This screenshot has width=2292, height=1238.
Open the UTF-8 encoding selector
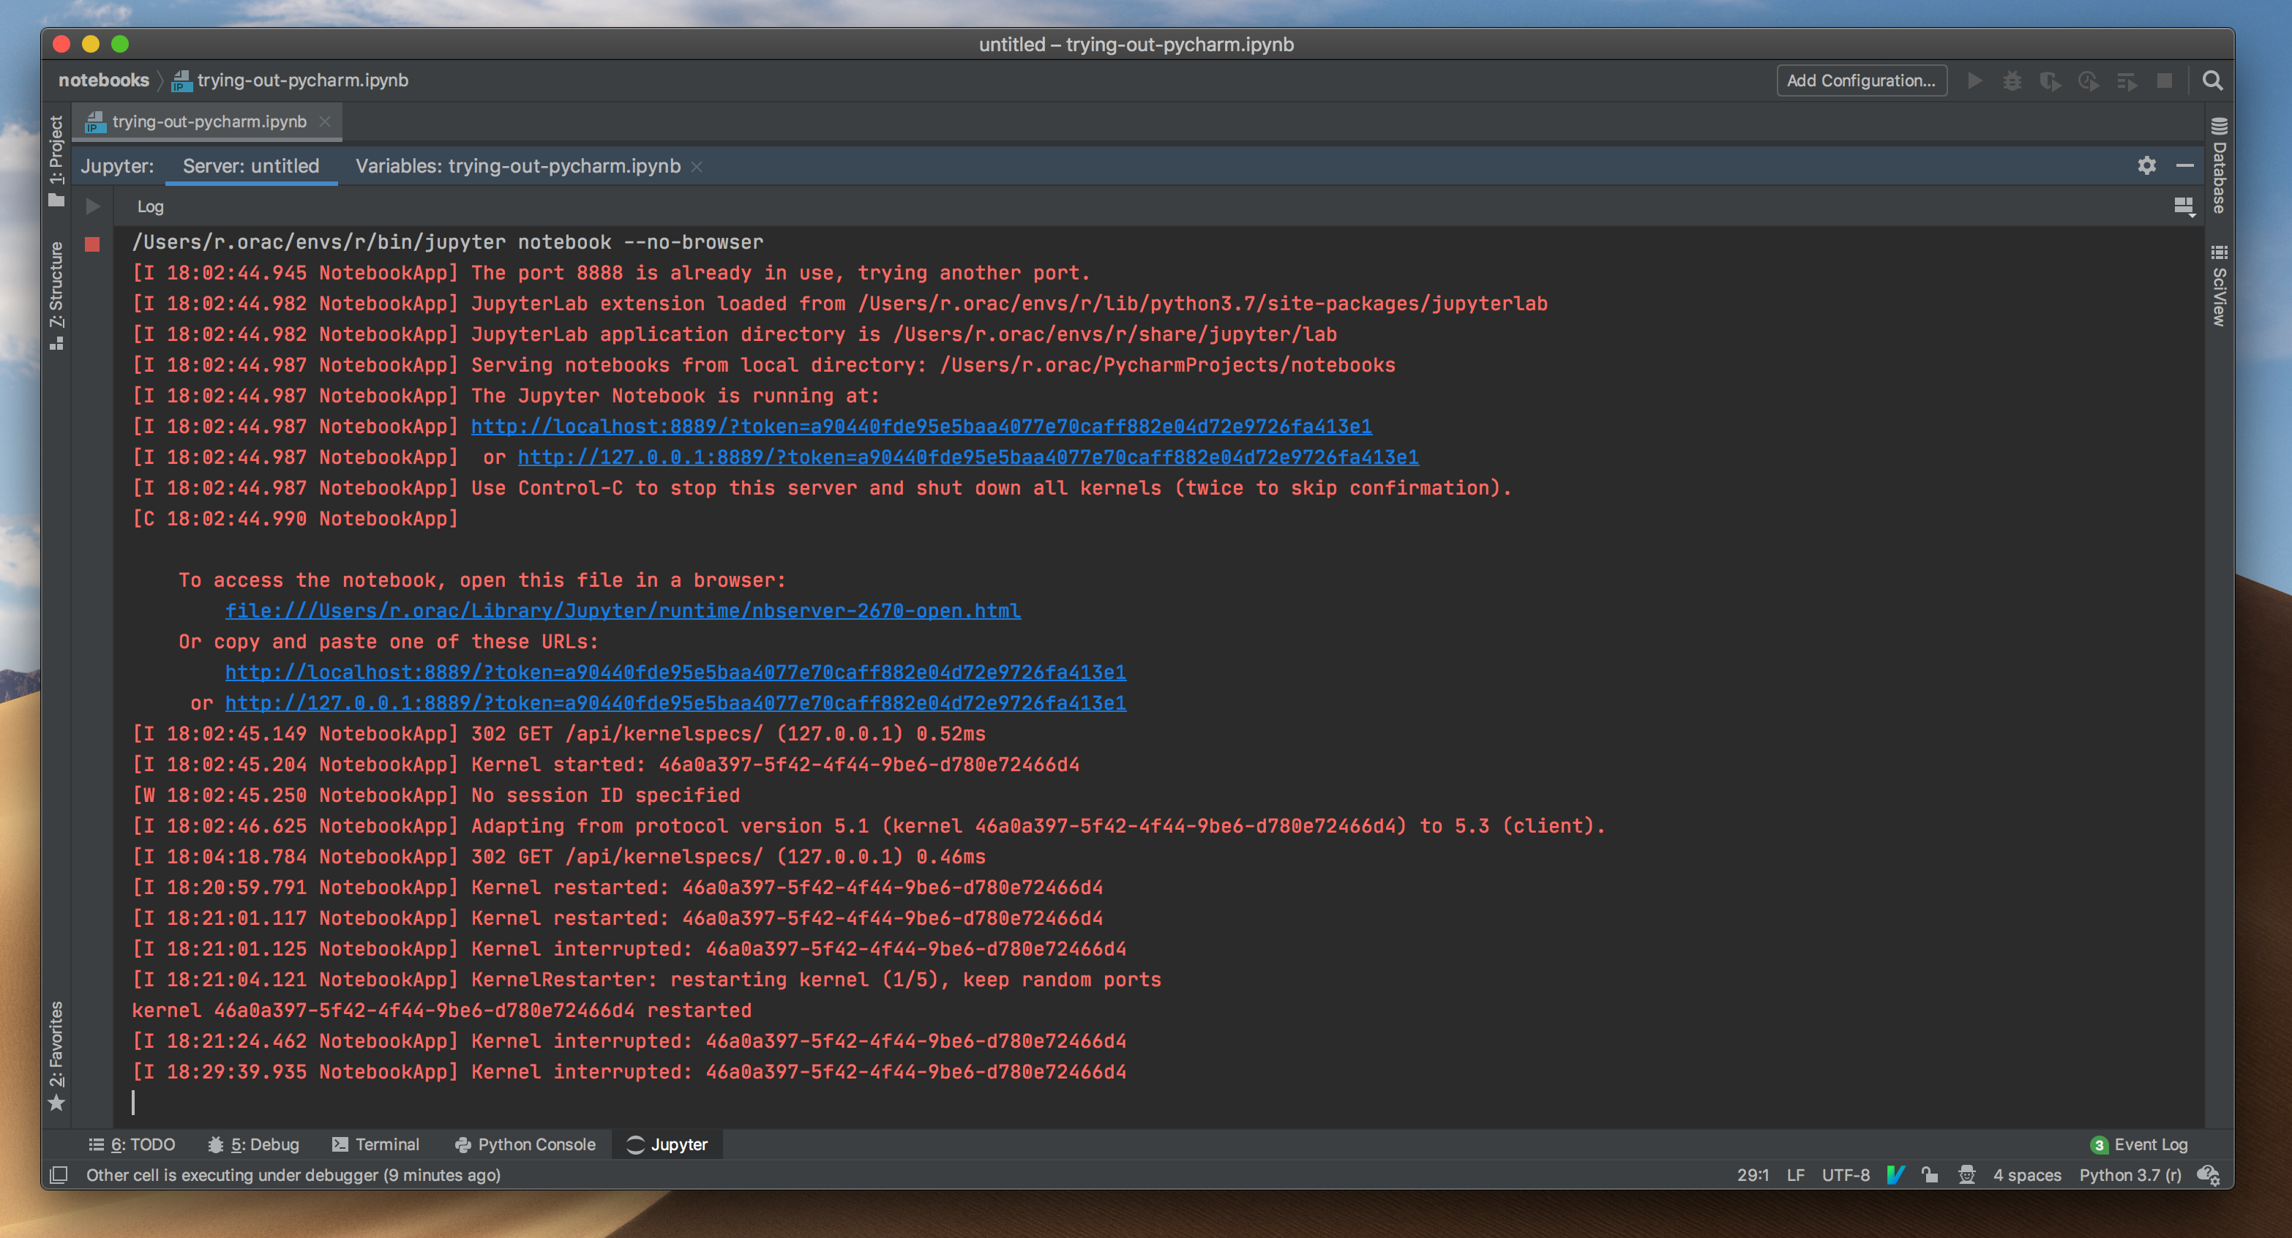pyautogui.click(x=1846, y=1175)
